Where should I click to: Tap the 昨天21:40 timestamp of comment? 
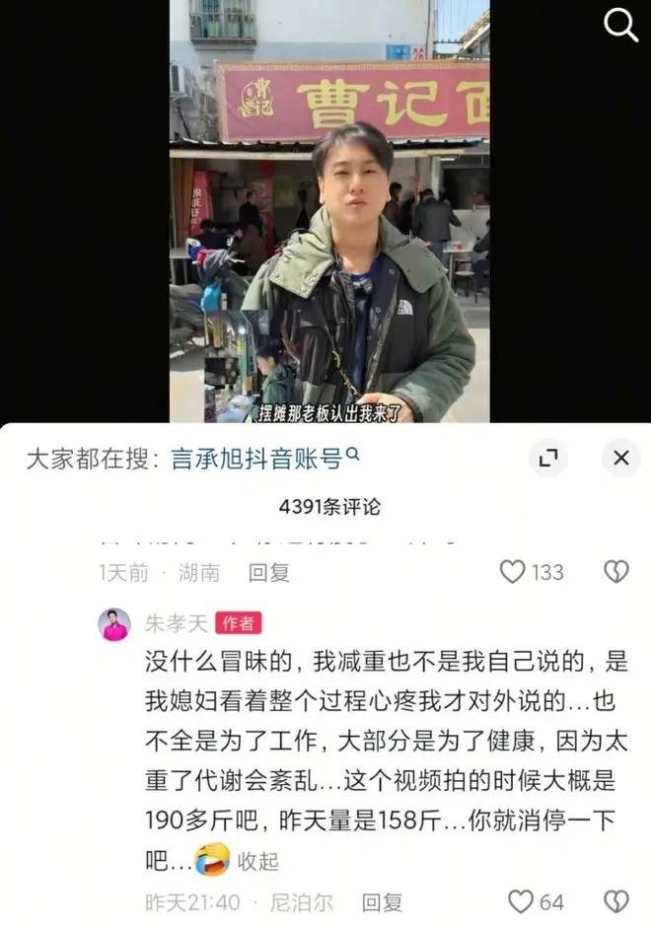[x=192, y=902]
